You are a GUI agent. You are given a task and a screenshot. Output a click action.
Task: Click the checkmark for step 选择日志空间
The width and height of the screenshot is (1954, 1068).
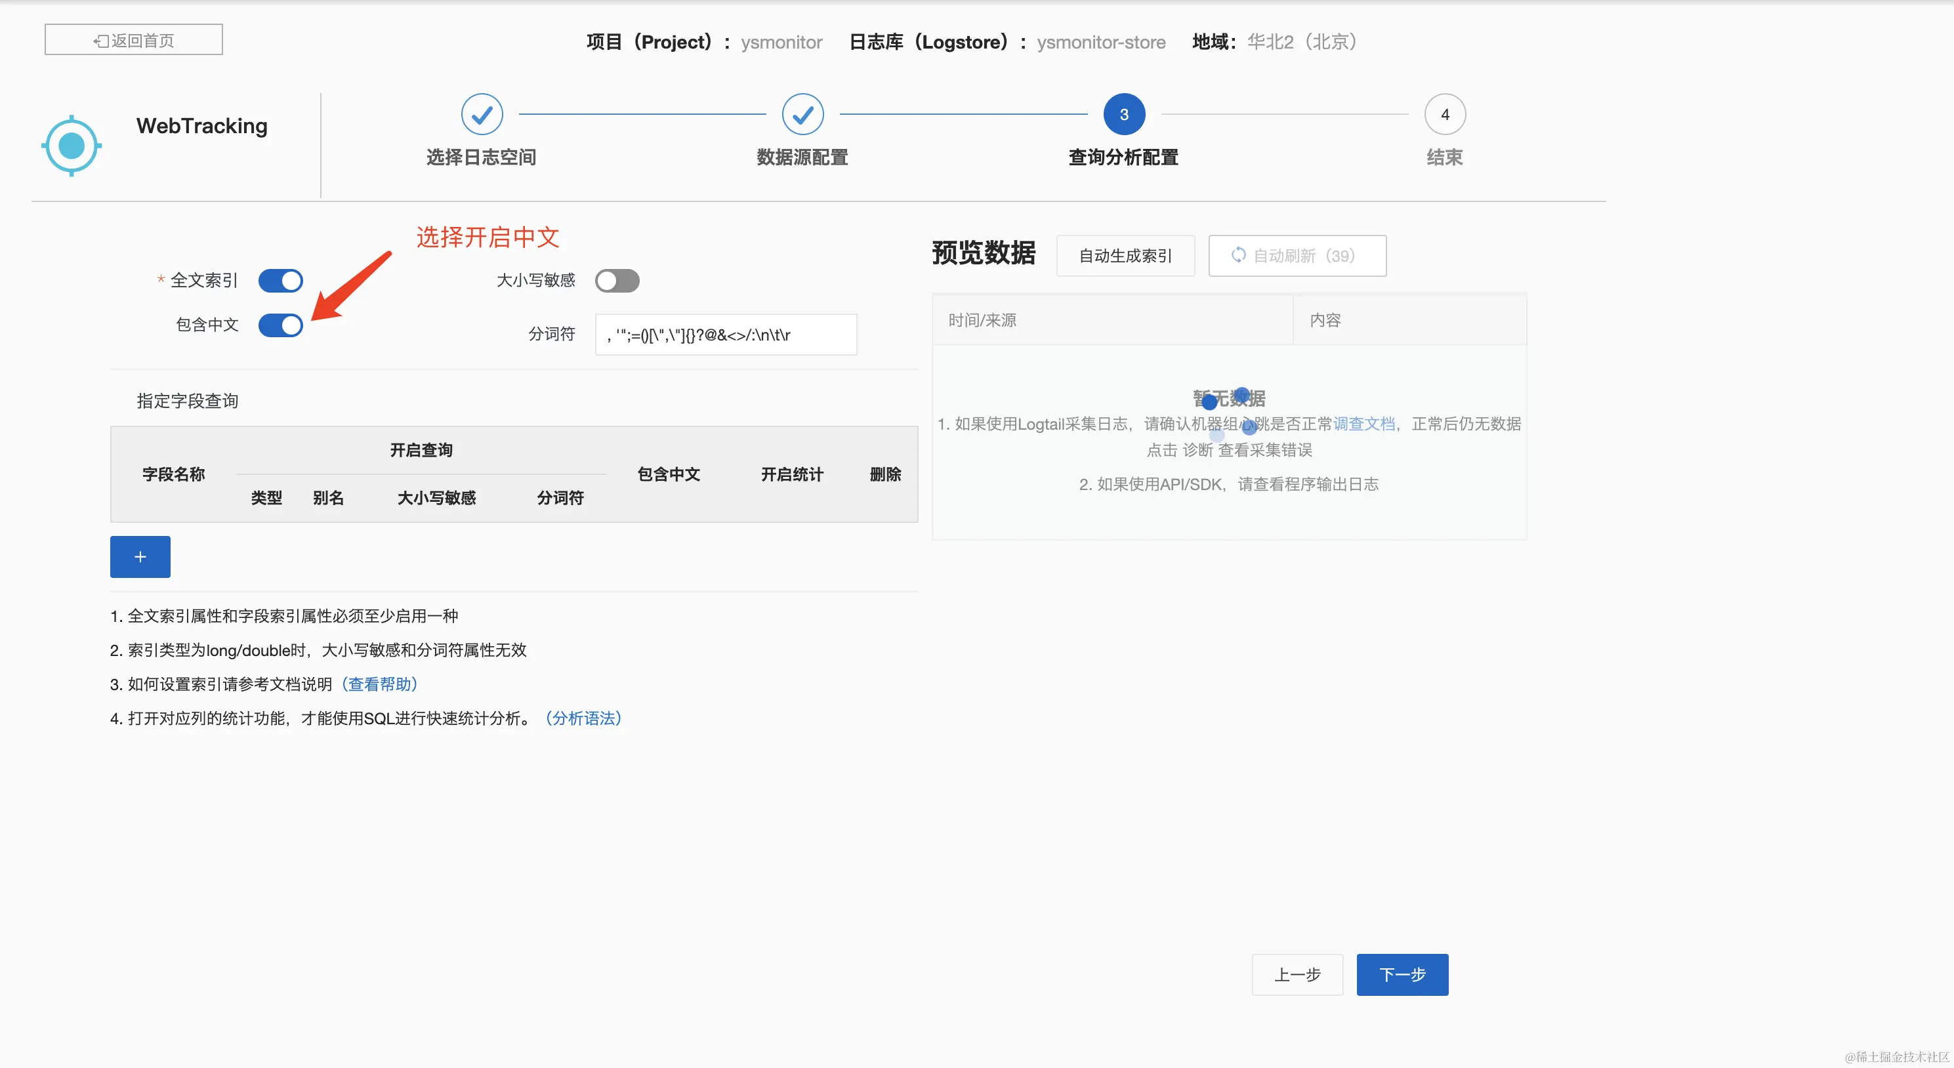(482, 115)
